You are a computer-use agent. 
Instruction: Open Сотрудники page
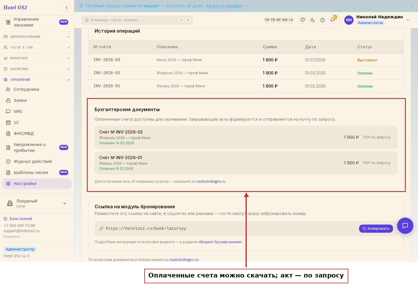pos(37,89)
